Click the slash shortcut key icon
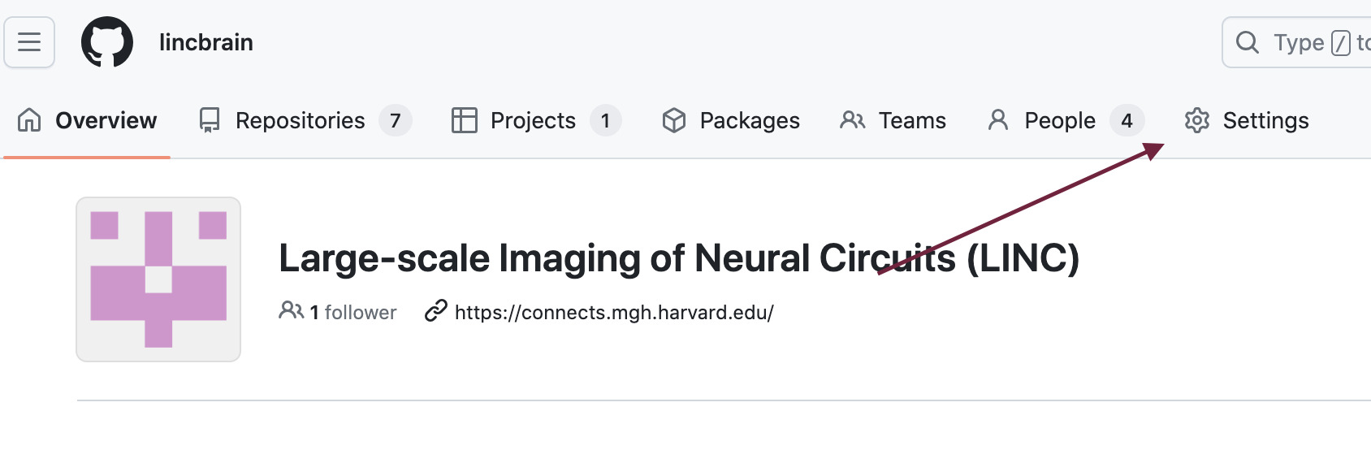Viewport: 1371px width, 450px height. click(x=1342, y=43)
